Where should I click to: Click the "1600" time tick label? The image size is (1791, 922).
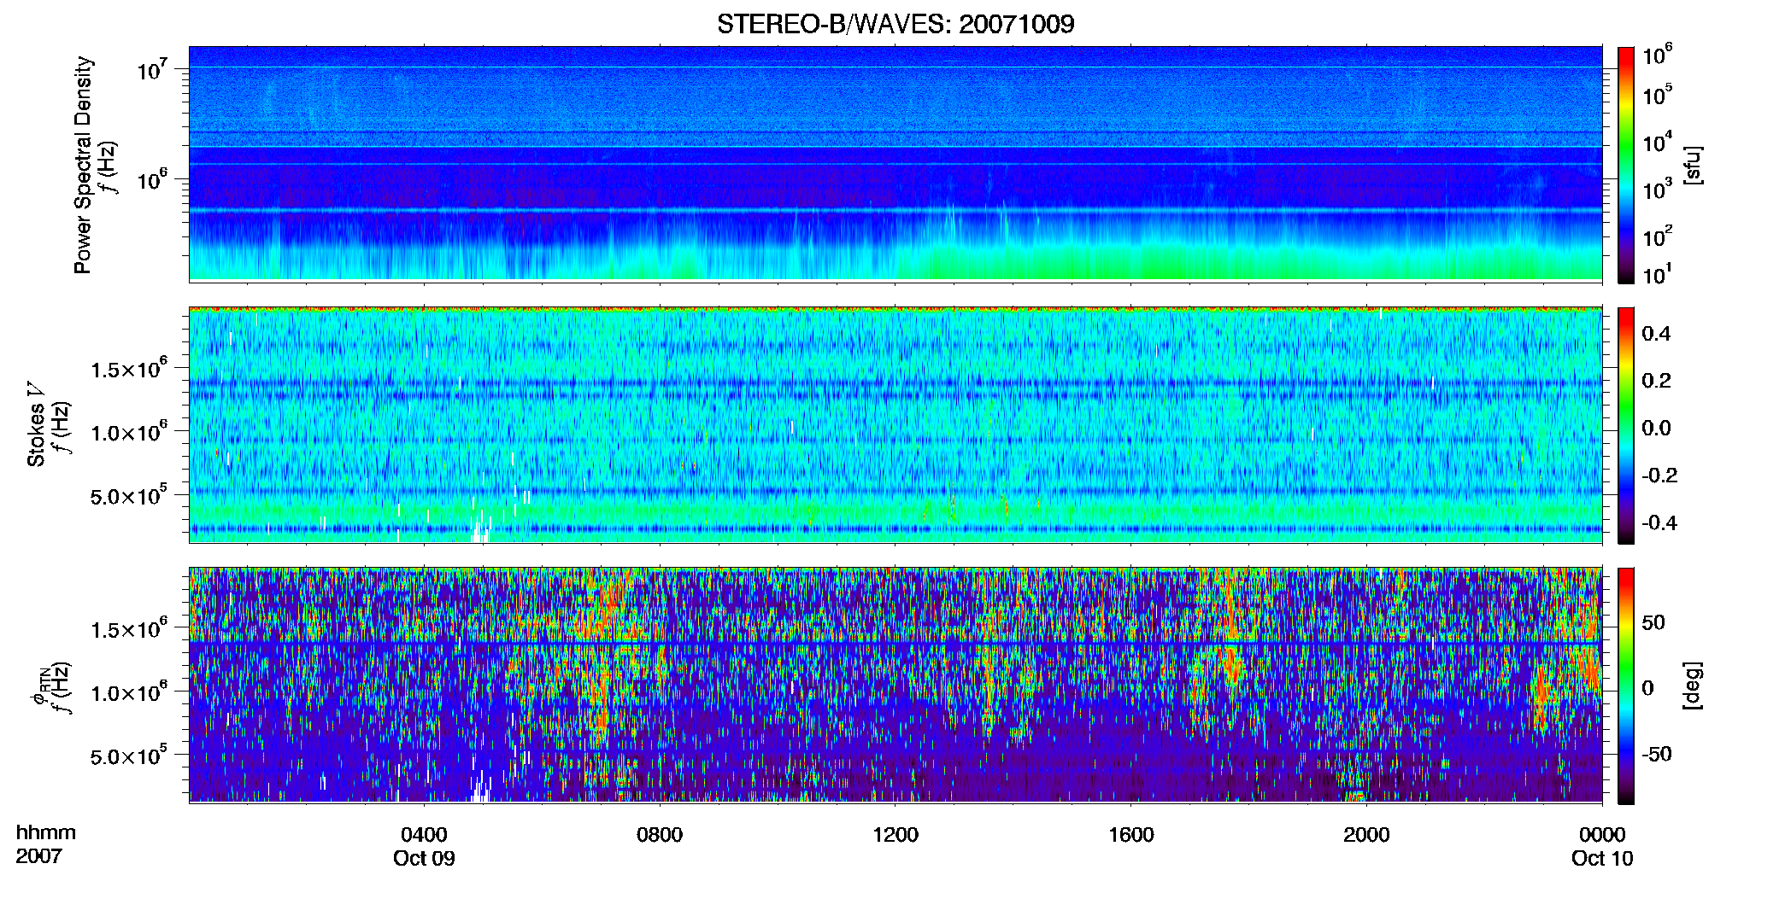[1131, 835]
